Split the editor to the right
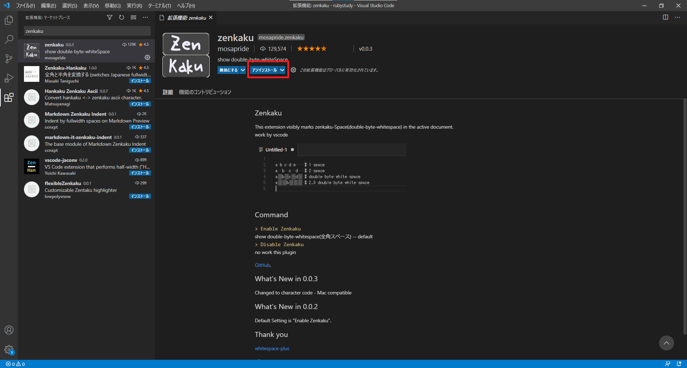This screenshot has width=687, height=368. (x=666, y=17)
